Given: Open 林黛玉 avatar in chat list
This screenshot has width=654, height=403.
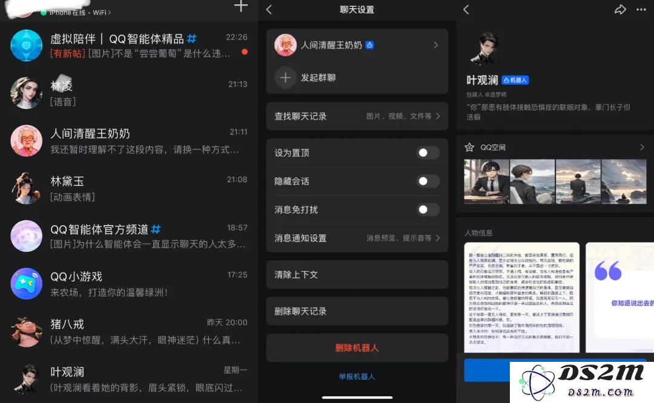Looking at the screenshot, I should [26, 188].
